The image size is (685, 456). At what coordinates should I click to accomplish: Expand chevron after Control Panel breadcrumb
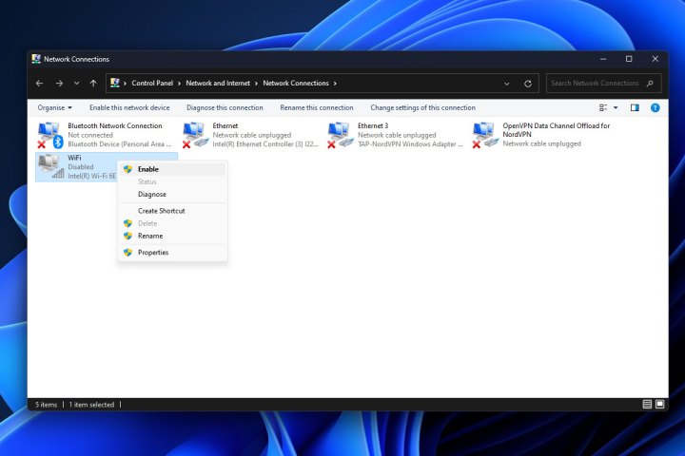[179, 84]
